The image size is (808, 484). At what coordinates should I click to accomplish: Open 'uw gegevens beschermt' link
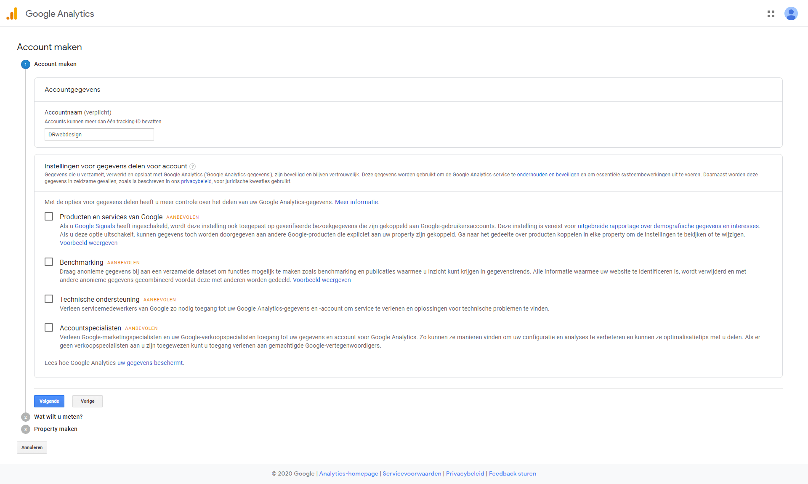point(150,363)
